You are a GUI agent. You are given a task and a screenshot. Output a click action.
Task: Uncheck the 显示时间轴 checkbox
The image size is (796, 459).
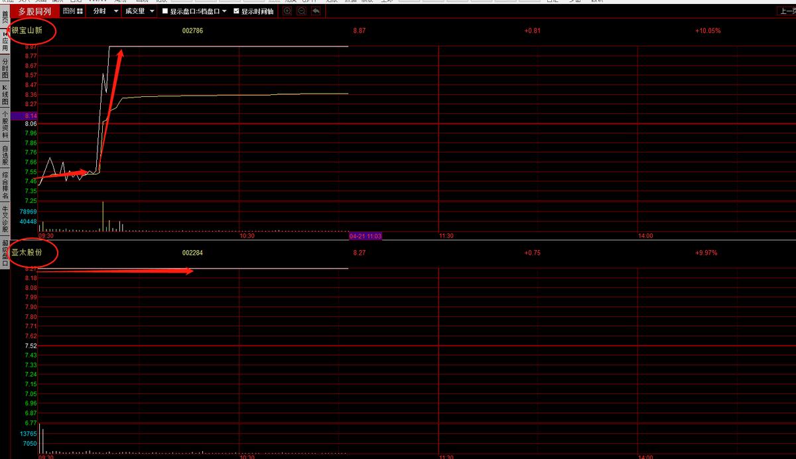coord(236,11)
